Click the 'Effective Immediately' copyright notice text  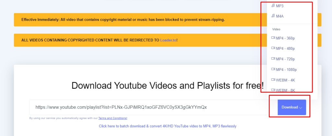tap(123, 20)
